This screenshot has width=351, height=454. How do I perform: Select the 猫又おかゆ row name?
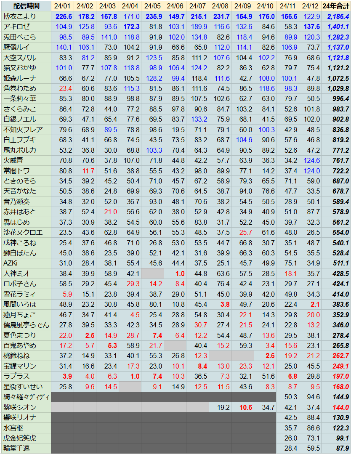click(x=27, y=68)
